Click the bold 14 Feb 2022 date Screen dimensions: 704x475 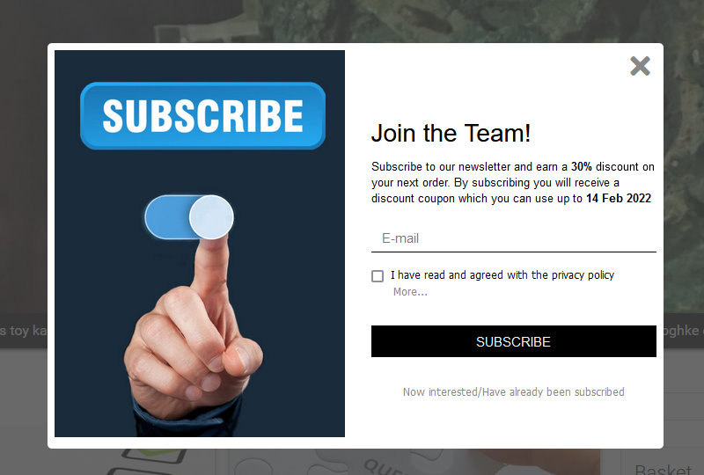coord(619,198)
